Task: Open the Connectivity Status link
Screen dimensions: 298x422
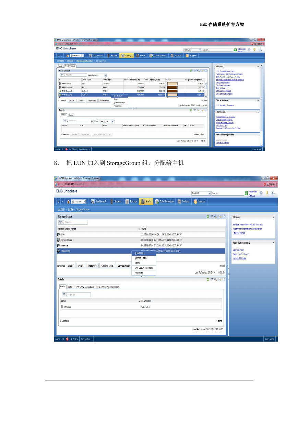Action: pyautogui.click(x=240, y=254)
